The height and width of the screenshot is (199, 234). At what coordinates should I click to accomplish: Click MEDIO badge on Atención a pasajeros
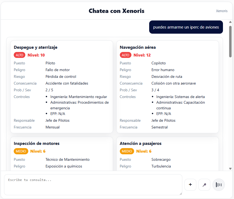127,151
